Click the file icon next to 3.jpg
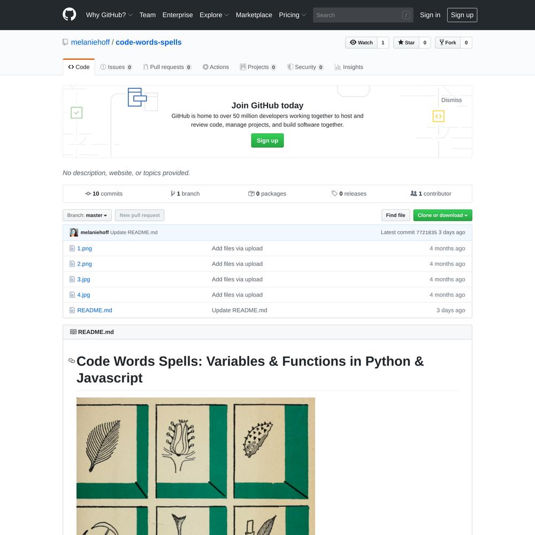This screenshot has height=535, width=535. pos(72,279)
